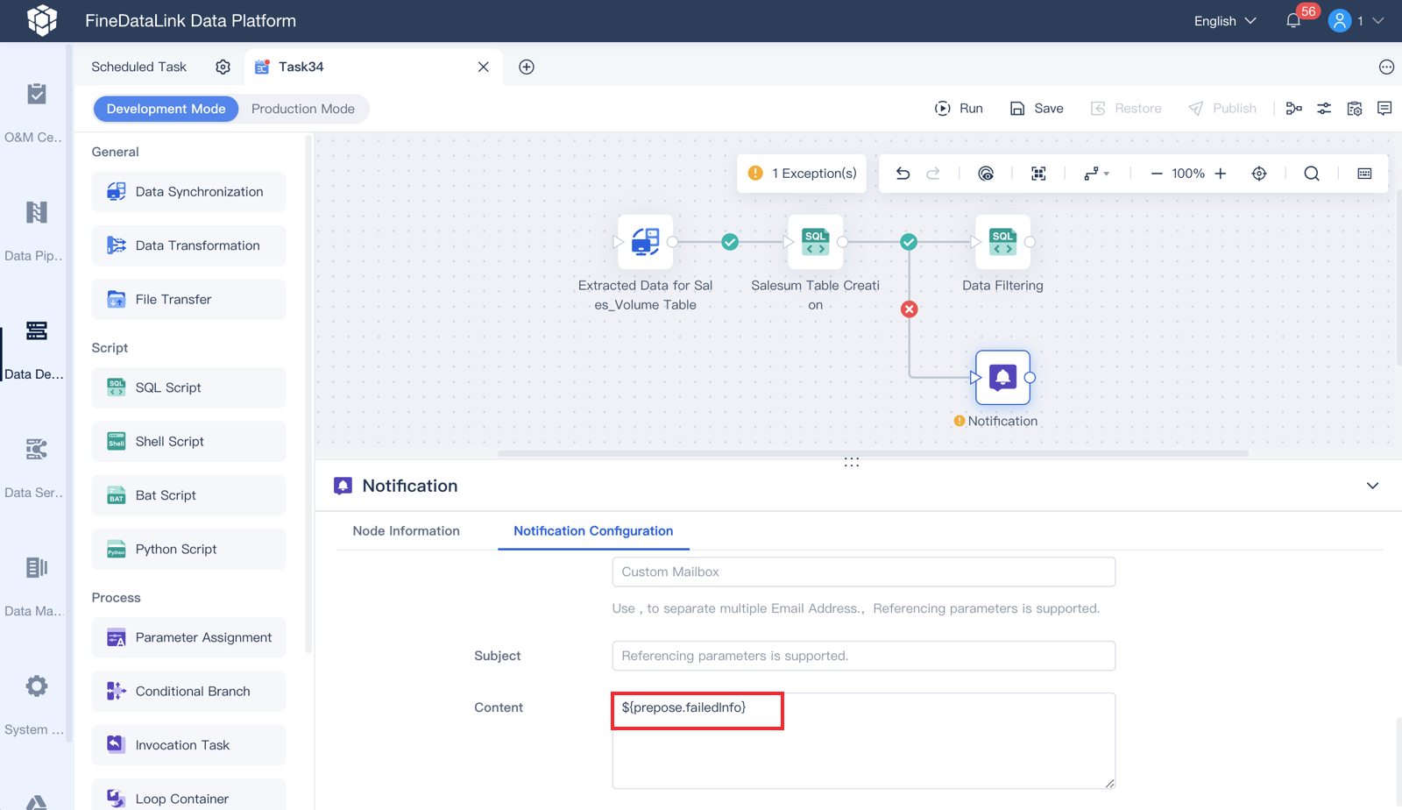Click the locate-center target icon
The width and height of the screenshot is (1402, 810).
(x=1259, y=174)
